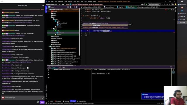Close the Day01Test.kt editor tab
This screenshot has width=187, height=105.
click(x=136, y=7)
